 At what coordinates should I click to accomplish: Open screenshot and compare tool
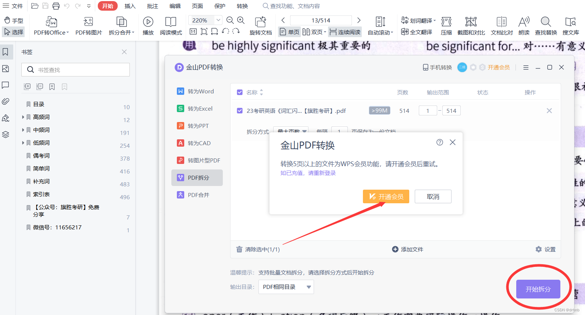[471, 26]
